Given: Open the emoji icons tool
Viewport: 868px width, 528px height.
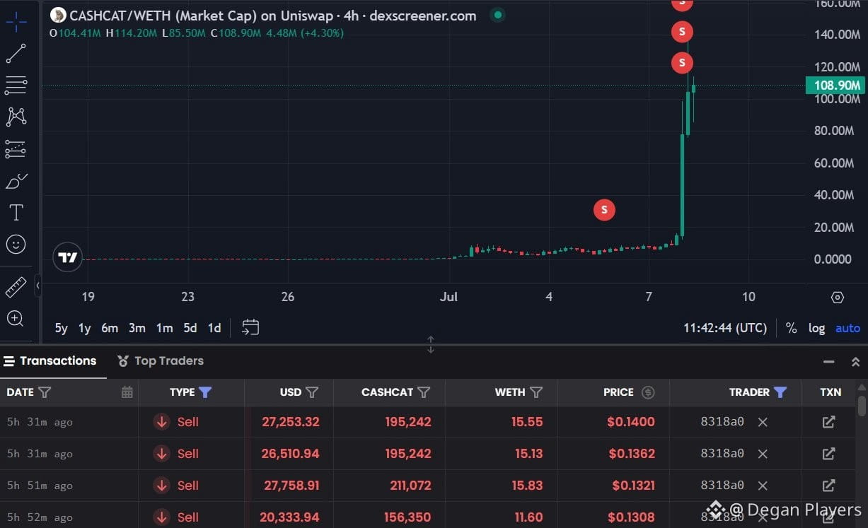Looking at the screenshot, I should pos(16,245).
